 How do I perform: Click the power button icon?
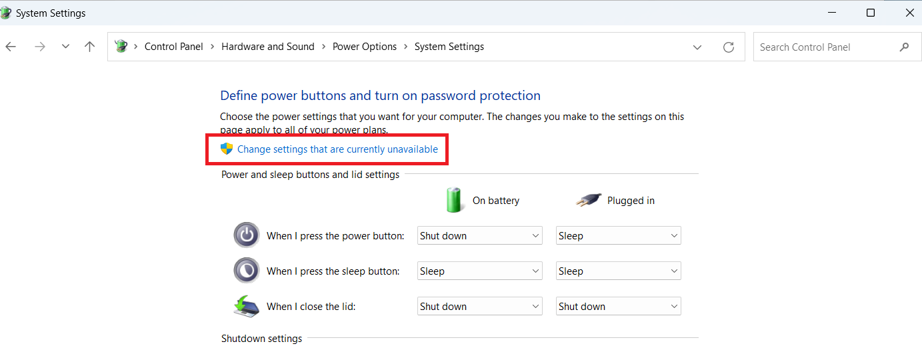tap(246, 235)
